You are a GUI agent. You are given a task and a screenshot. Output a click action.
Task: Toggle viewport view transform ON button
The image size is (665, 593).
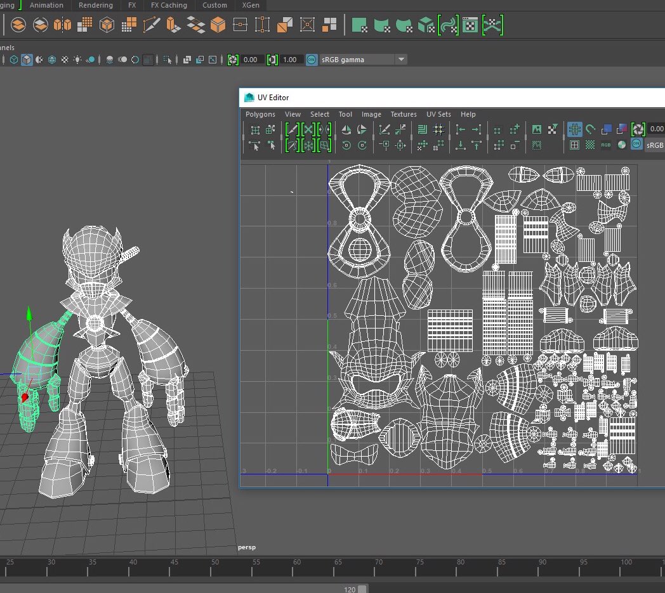pyautogui.click(x=312, y=60)
